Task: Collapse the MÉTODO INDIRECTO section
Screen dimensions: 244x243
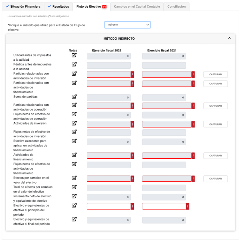Action: [x=229, y=38]
